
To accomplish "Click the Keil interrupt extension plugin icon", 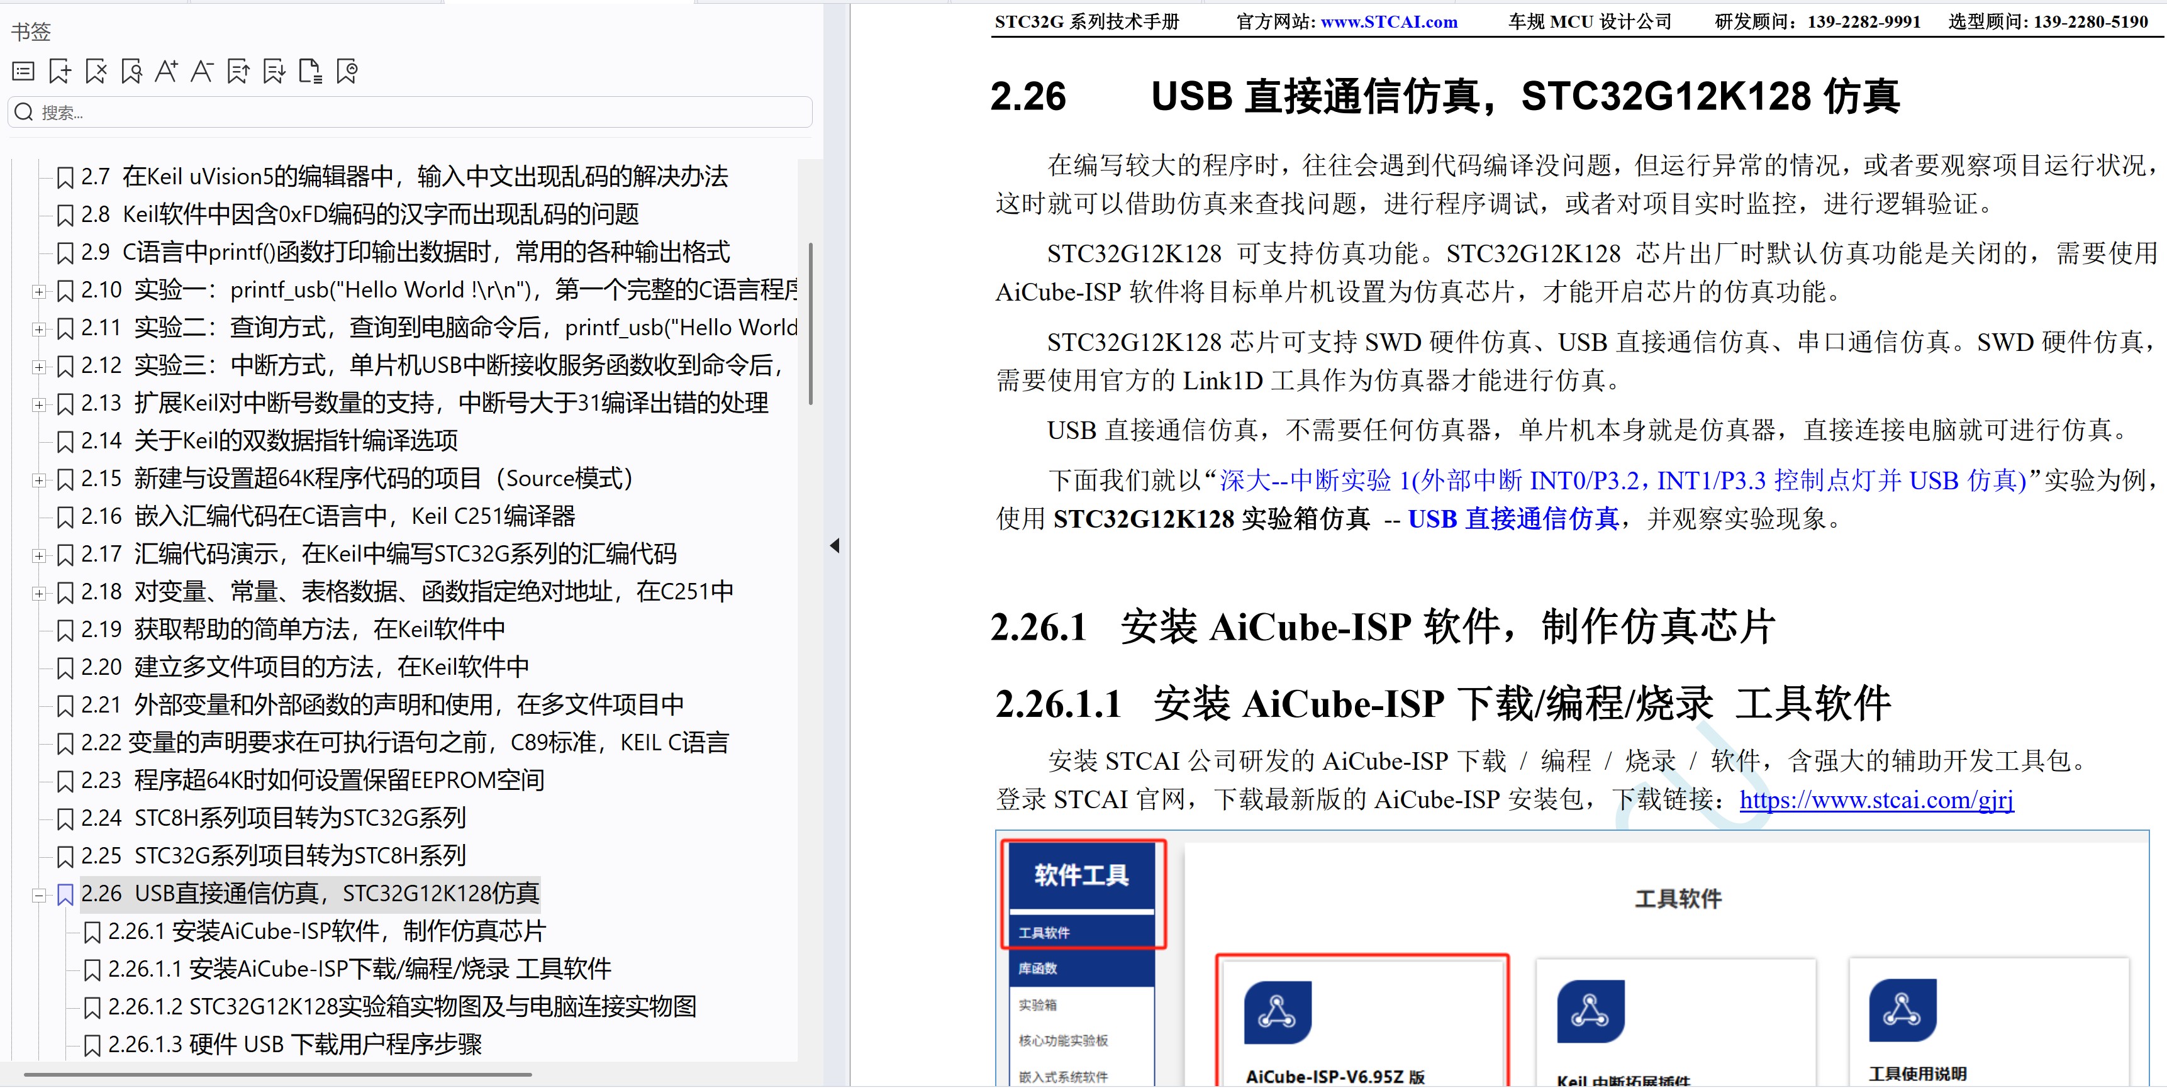I will point(1591,1011).
